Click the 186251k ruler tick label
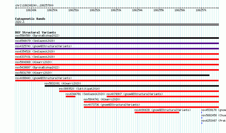This screenshot has width=226, height=133. tap(74, 10)
